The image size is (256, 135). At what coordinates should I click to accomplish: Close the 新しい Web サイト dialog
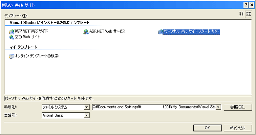tap(252, 5)
